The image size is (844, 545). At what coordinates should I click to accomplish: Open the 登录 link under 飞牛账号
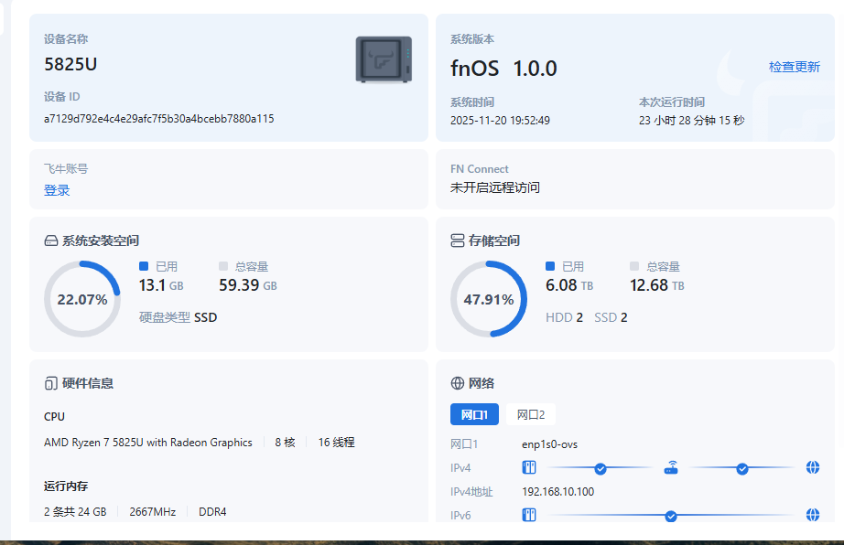(x=57, y=190)
